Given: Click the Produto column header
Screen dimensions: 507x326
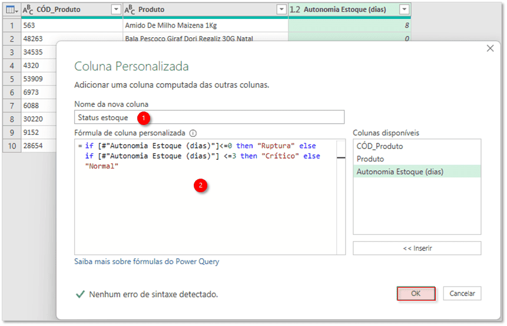Looking at the screenshot, I should click(x=206, y=9).
